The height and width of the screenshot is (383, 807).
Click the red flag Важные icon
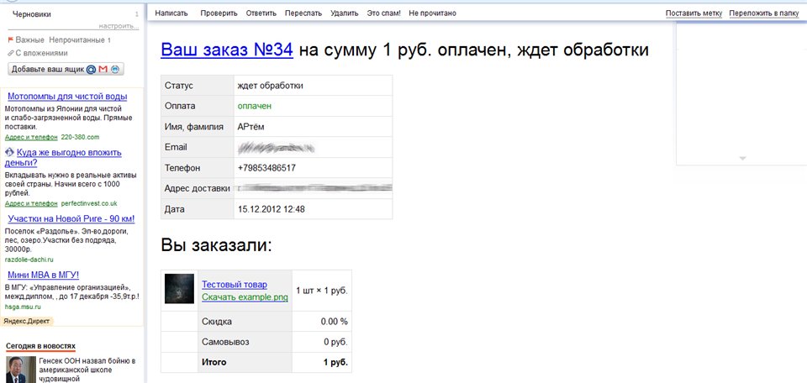point(10,39)
